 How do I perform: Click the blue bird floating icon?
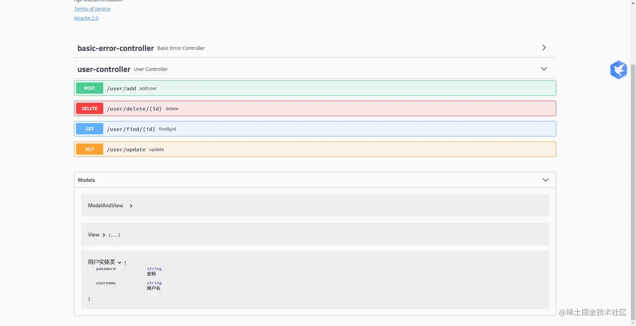pyautogui.click(x=619, y=70)
